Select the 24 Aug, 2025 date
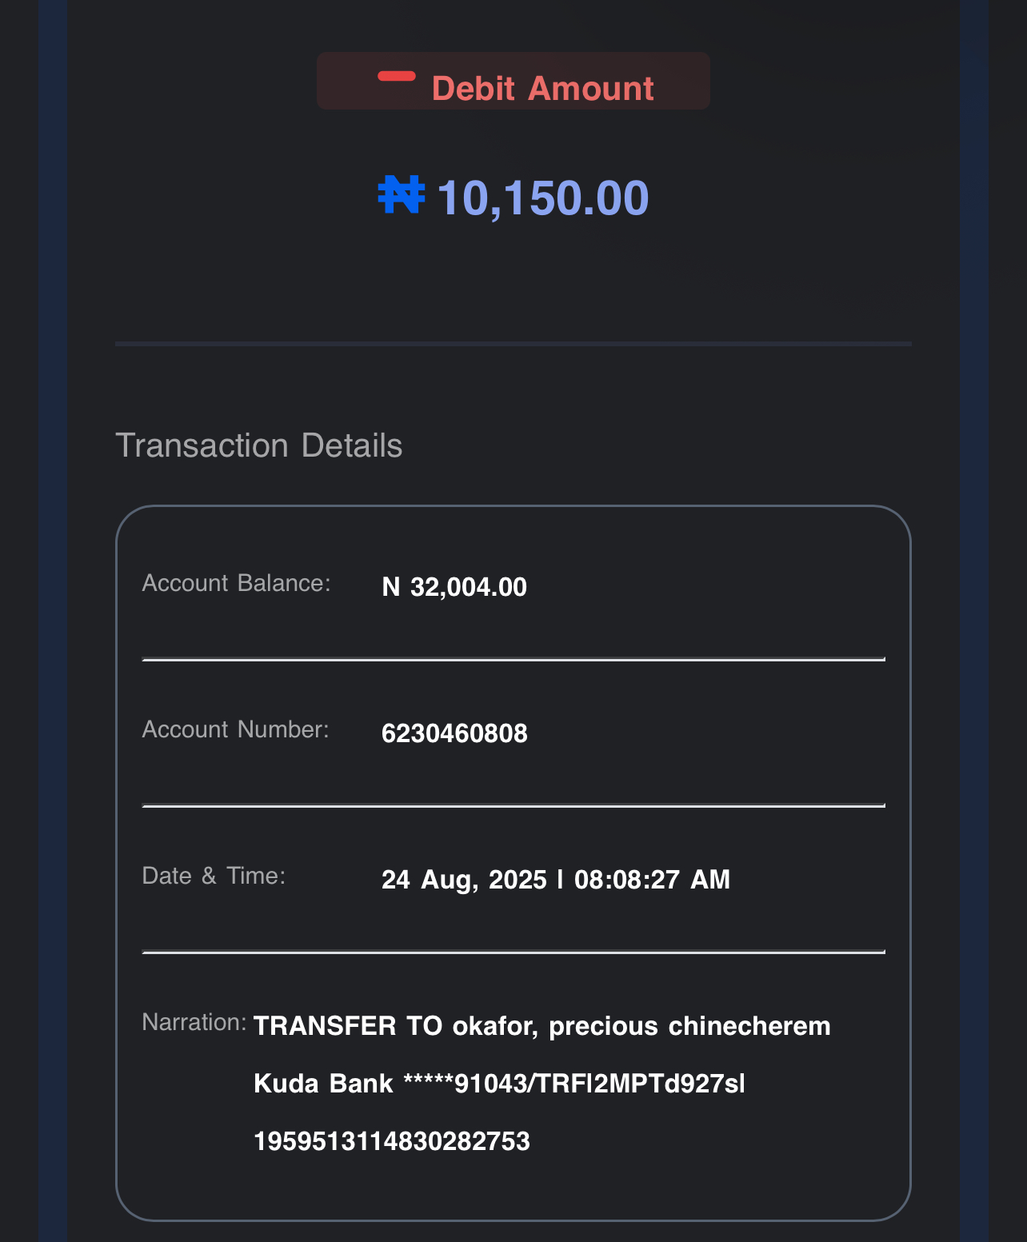The image size is (1027, 1242). click(464, 880)
